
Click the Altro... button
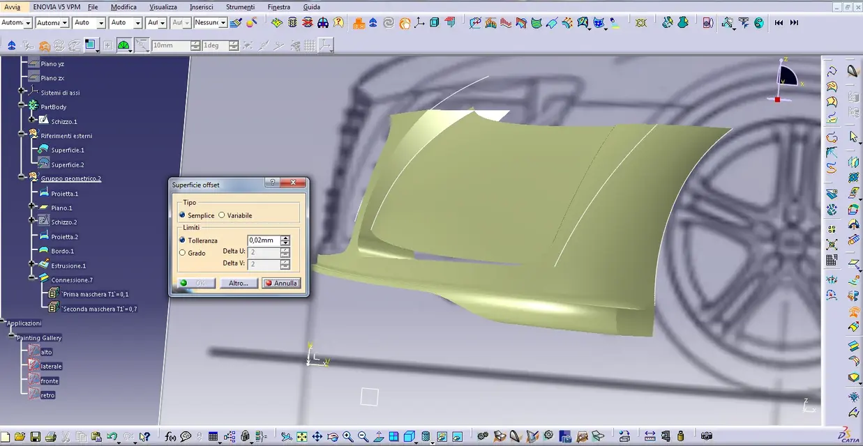(x=238, y=284)
